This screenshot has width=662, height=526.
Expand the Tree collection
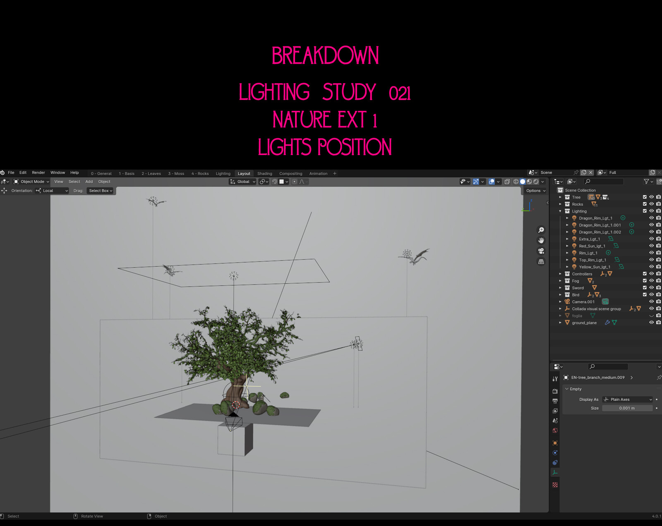pyautogui.click(x=560, y=197)
